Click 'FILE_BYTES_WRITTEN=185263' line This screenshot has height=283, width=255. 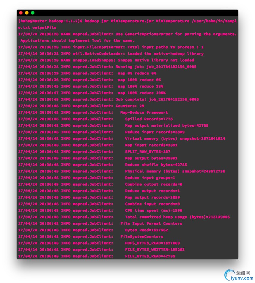[101, 250]
